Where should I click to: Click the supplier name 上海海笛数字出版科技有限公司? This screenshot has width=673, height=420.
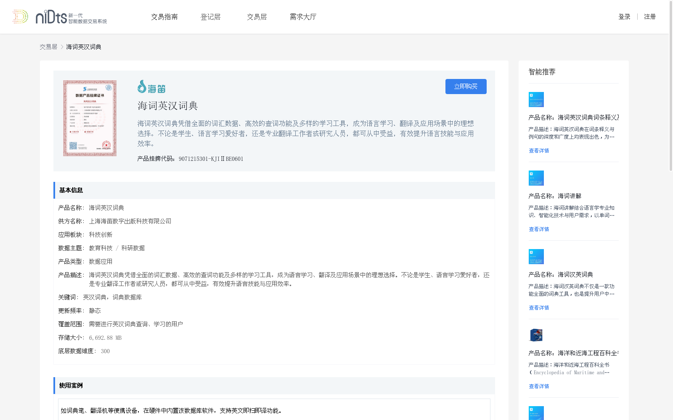[x=130, y=221]
